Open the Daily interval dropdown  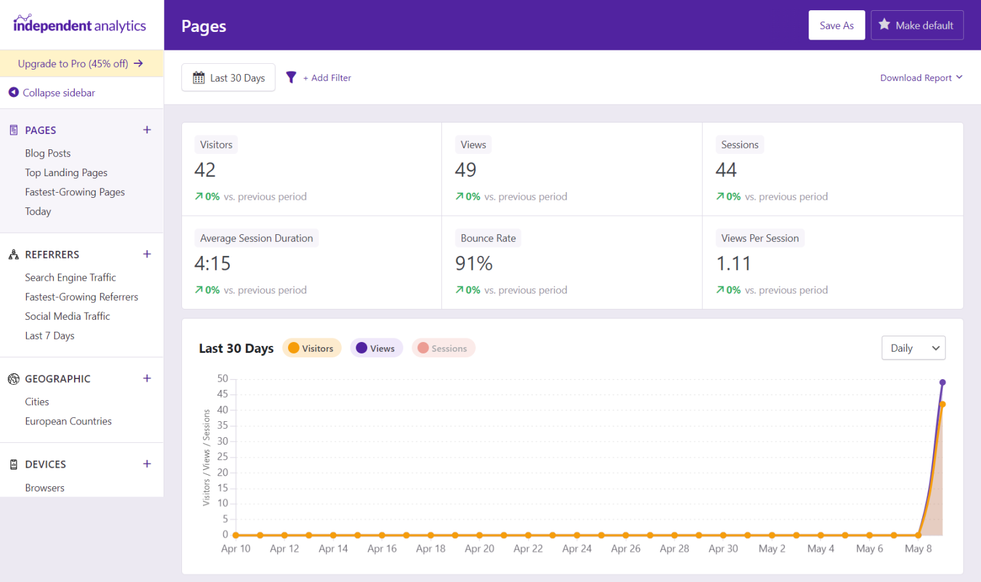[913, 348]
